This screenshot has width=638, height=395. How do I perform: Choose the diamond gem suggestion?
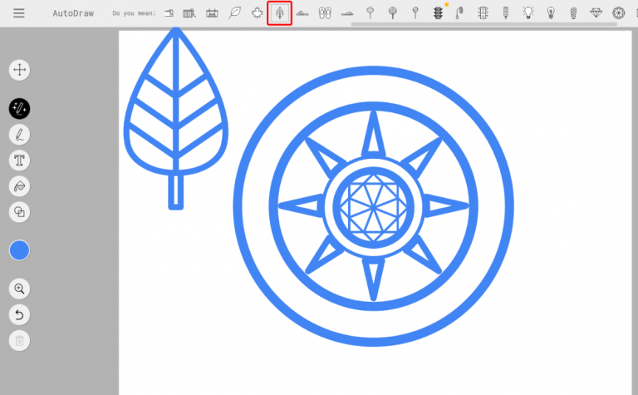coord(596,13)
